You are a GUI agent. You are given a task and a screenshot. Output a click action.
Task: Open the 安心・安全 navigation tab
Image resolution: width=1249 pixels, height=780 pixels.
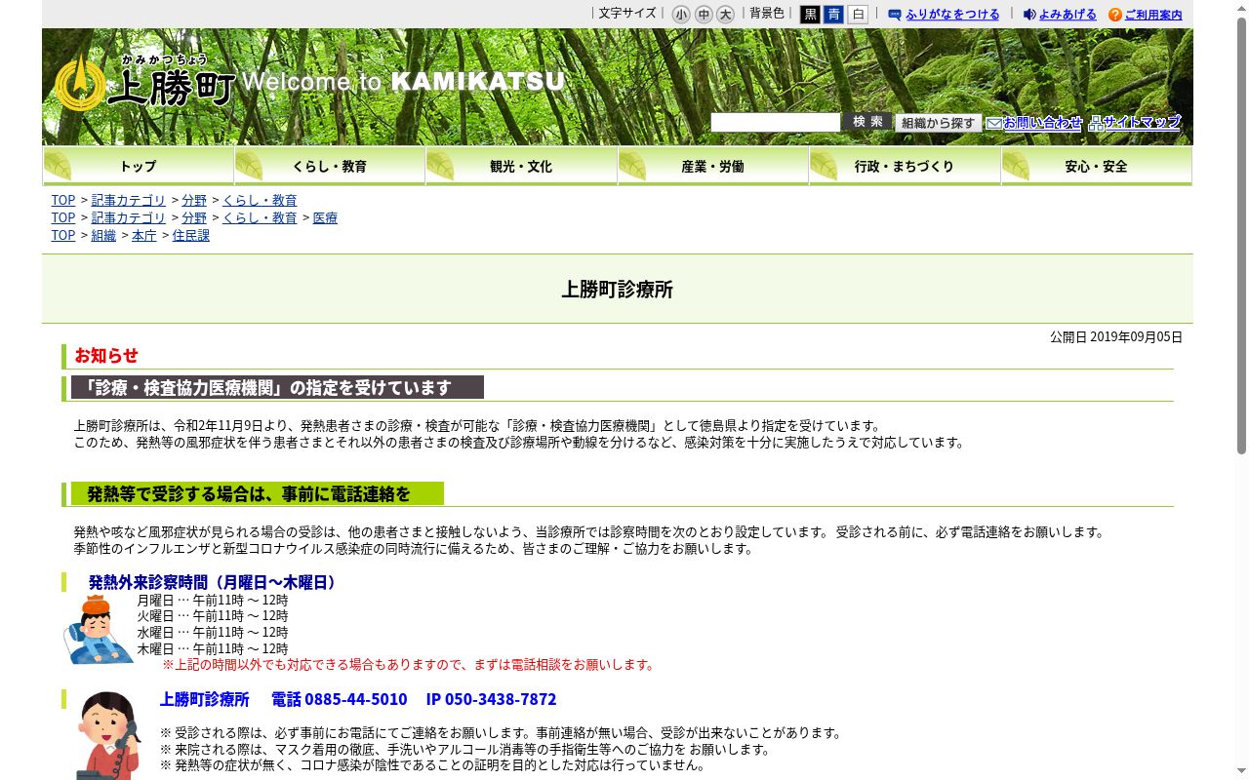coord(1097,166)
